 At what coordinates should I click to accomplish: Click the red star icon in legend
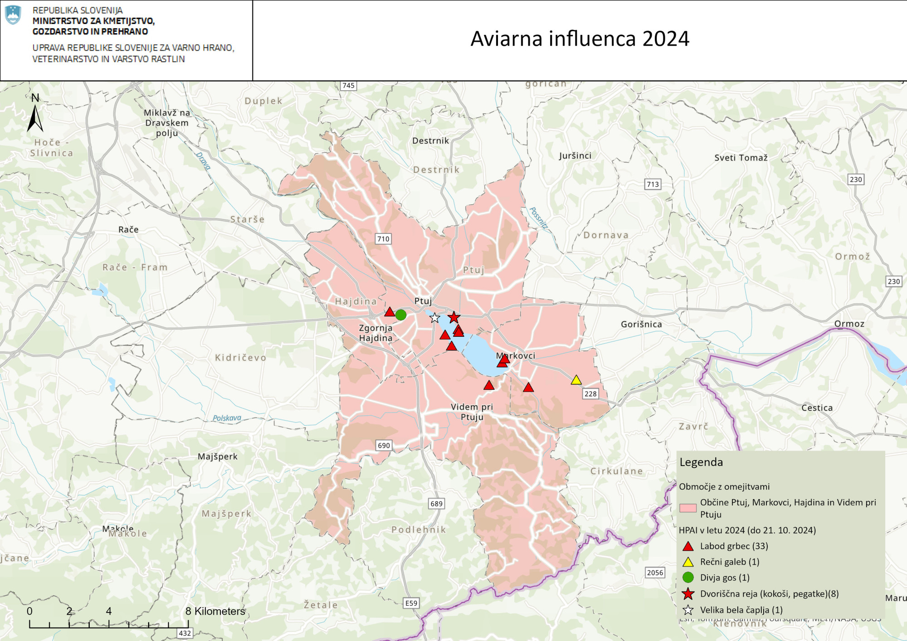coord(688,593)
